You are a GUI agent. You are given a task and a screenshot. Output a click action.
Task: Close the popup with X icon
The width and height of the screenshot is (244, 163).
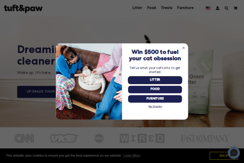tap(184, 48)
